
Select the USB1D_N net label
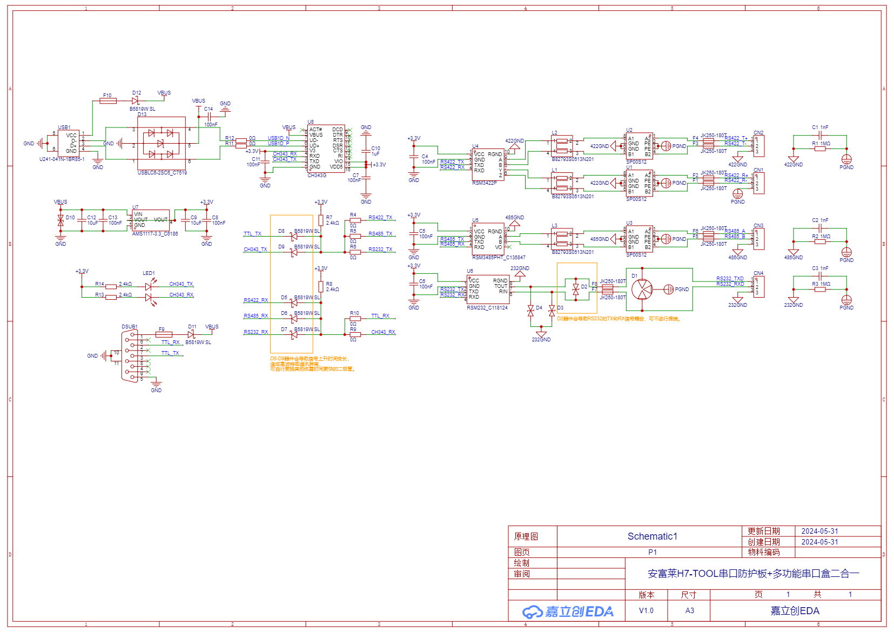[279, 138]
